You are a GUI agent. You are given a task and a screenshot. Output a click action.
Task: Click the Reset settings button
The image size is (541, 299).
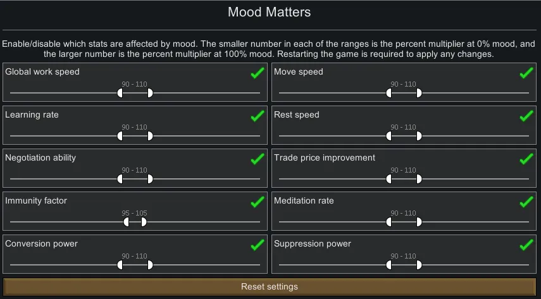(270, 287)
